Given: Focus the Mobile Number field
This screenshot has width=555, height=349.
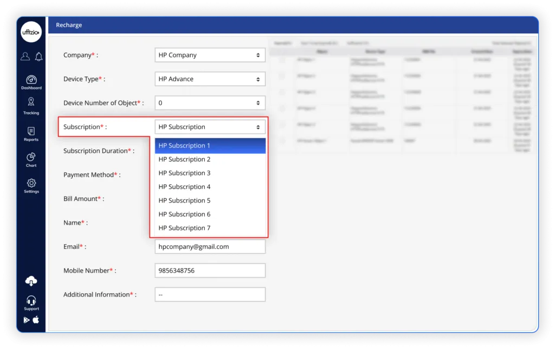Looking at the screenshot, I should [x=210, y=270].
